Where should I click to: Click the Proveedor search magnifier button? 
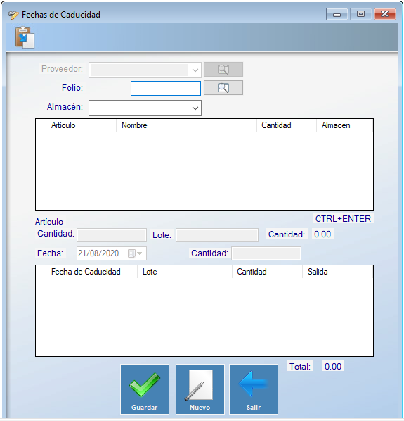click(223, 70)
